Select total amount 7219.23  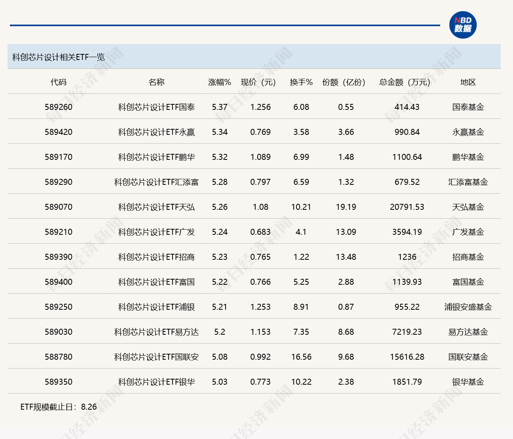[407, 332]
